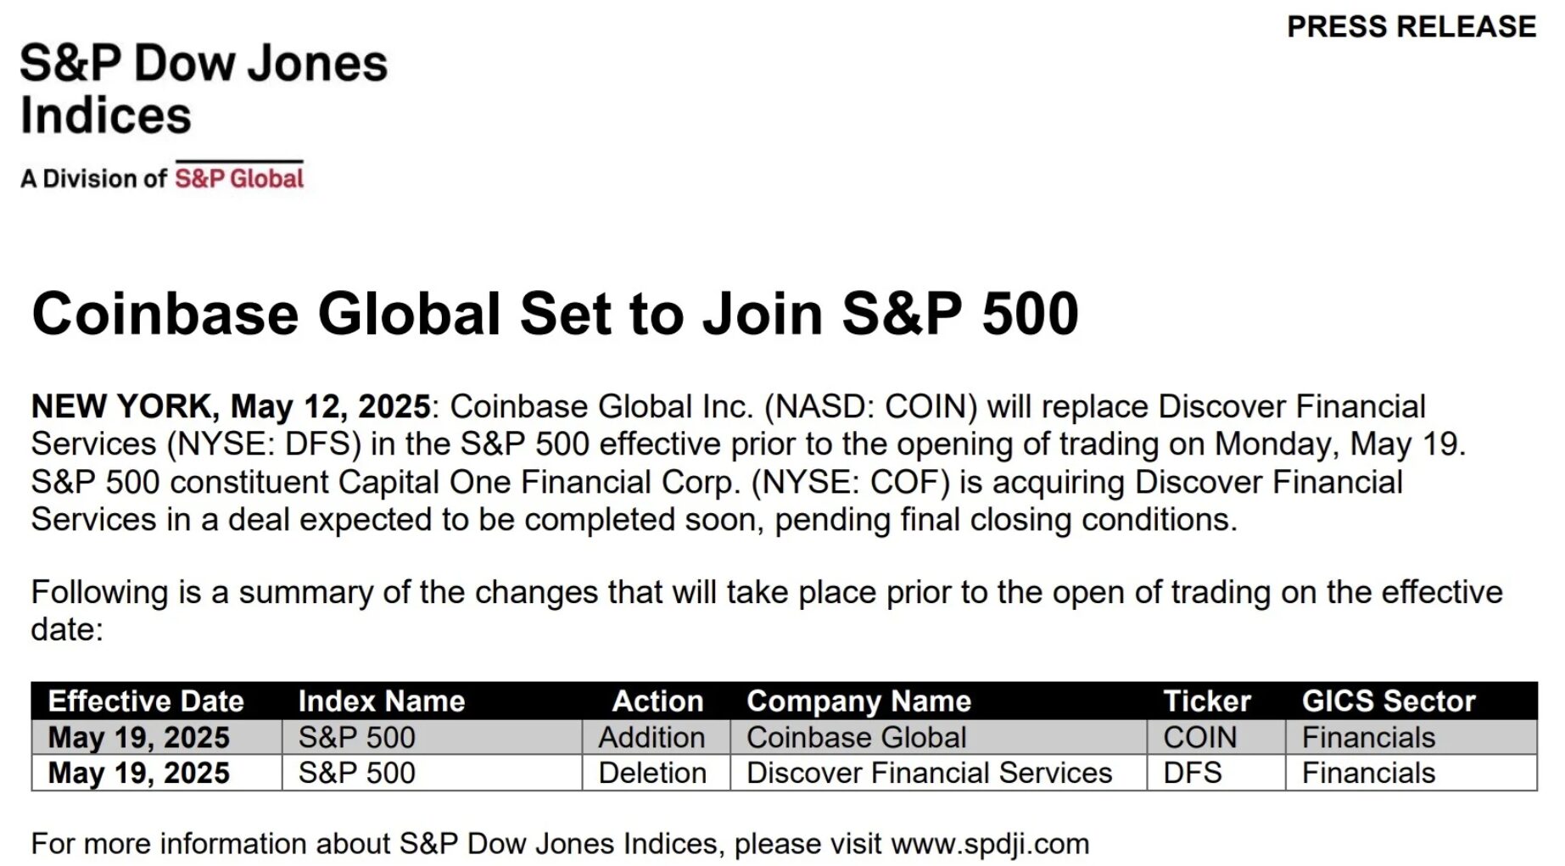Open the www.spdji.com link
The height and width of the screenshot is (866, 1565).
click(x=991, y=844)
